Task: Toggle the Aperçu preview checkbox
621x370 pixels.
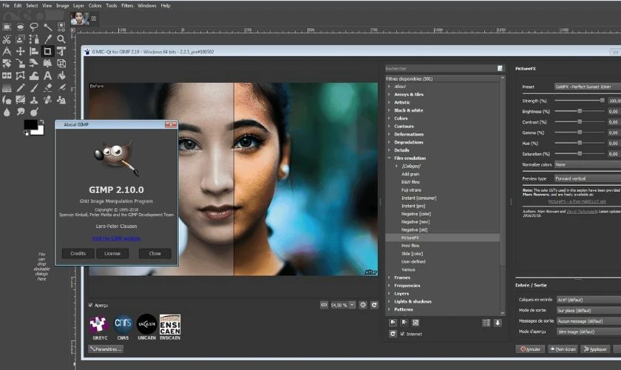Action: point(91,305)
